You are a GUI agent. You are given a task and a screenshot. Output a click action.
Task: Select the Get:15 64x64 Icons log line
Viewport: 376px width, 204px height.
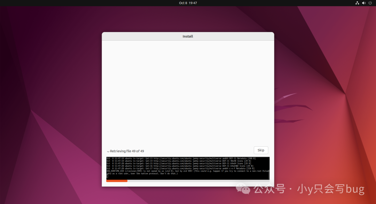coord(181,163)
